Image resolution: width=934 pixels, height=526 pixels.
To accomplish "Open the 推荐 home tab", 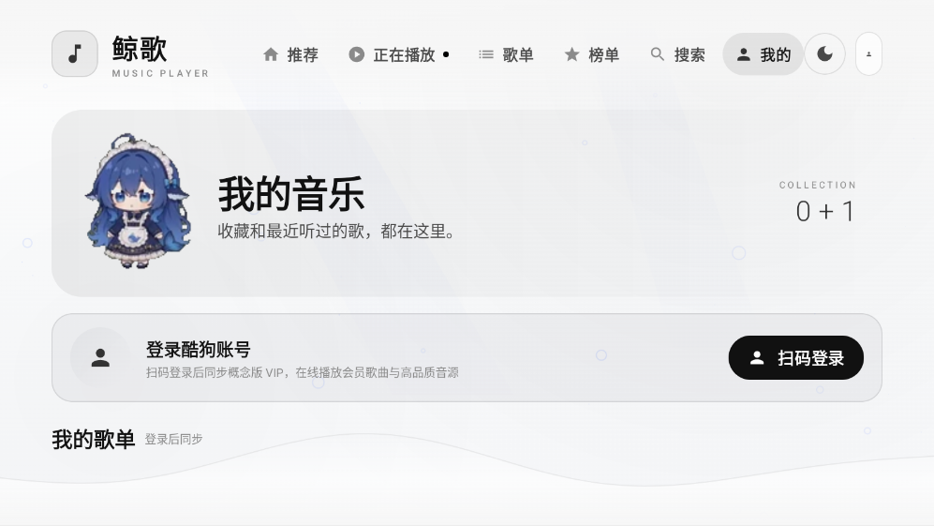I will point(290,54).
